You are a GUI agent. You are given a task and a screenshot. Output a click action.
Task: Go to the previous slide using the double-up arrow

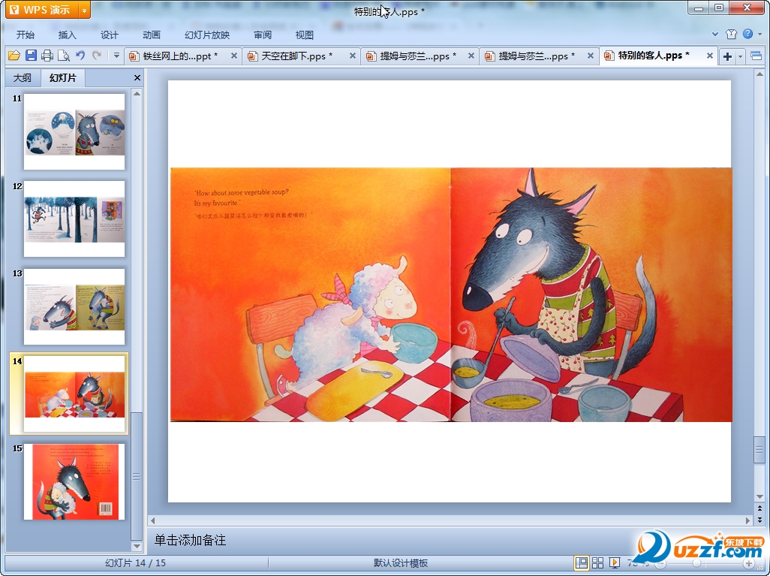click(x=759, y=508)
